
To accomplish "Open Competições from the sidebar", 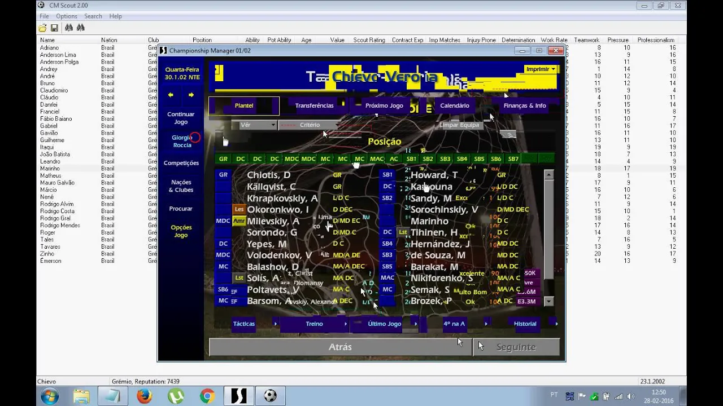I will [181, 163].
